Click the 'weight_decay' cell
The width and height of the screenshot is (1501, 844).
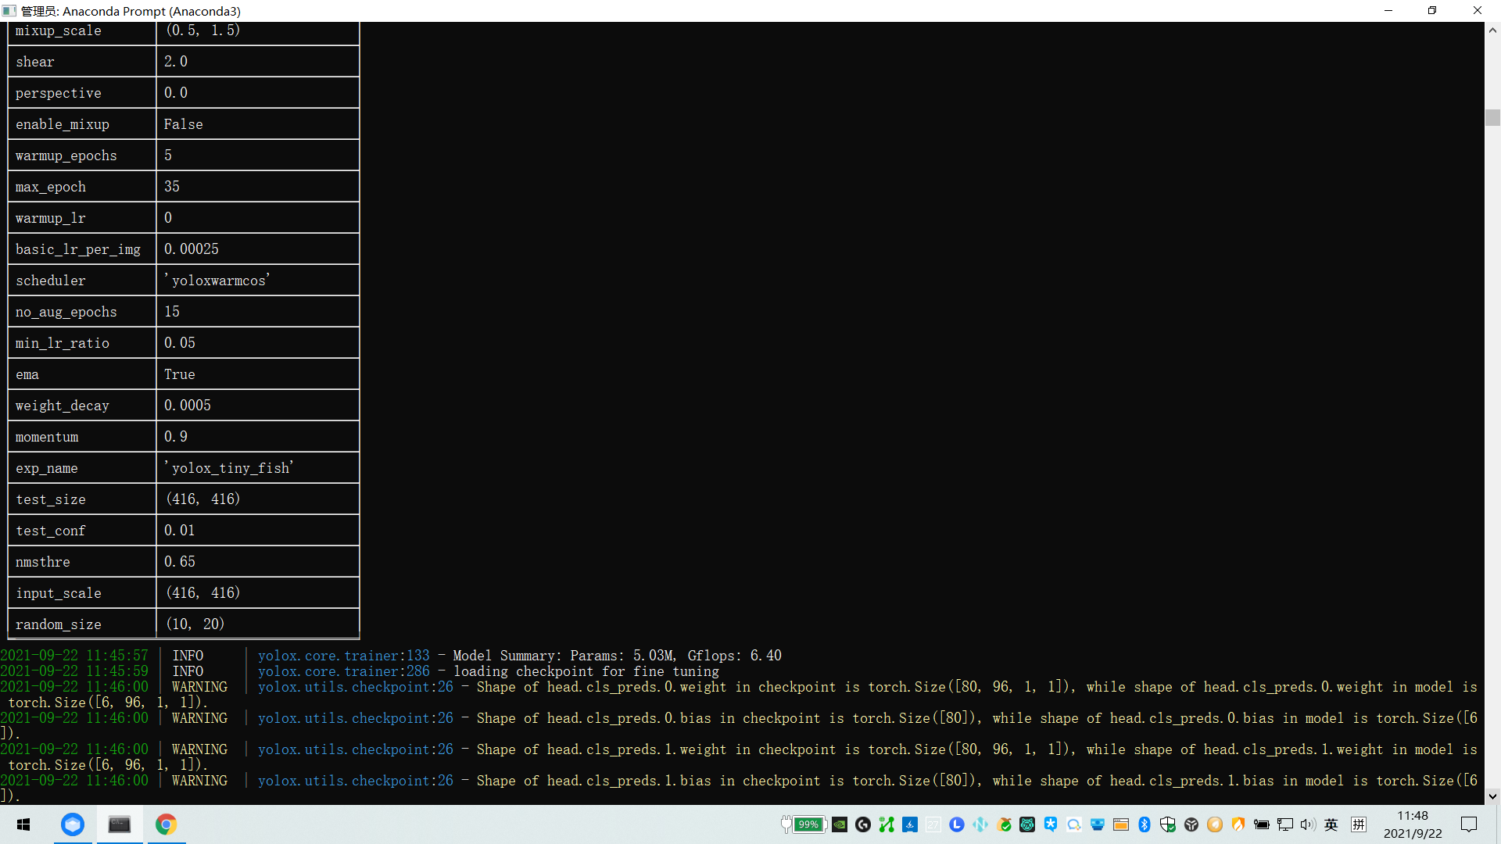pos(82,406)
